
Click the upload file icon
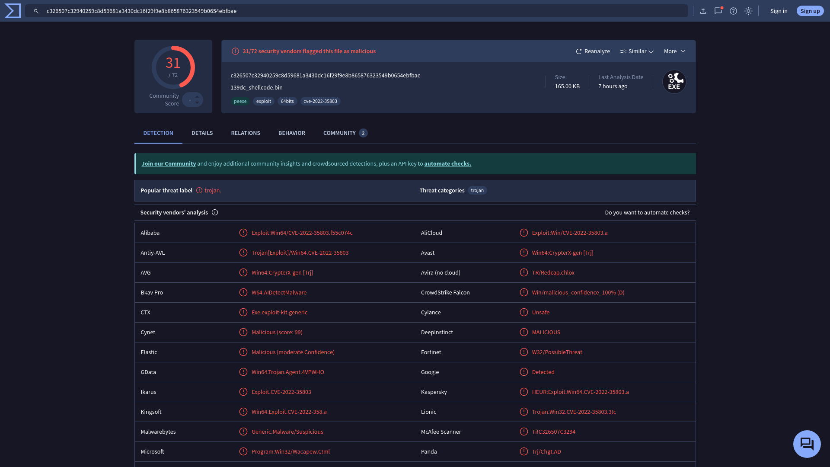703,11
